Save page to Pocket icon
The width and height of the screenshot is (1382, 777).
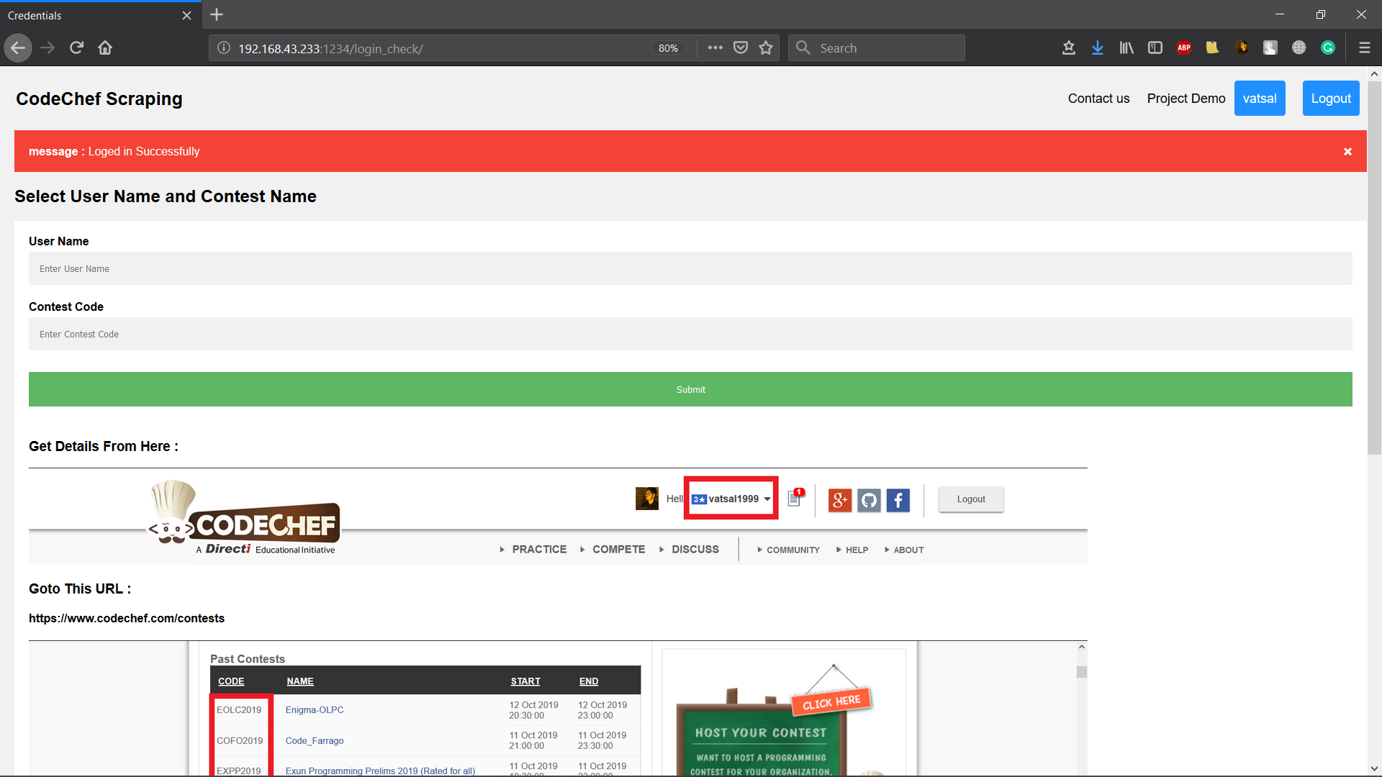click(740, 48)
